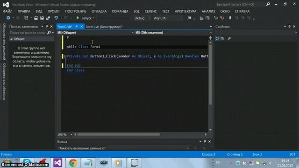Click the toggle bookmark toolbar icon
299x168 pixels.
pyautogui.click(x=230, y=18)
